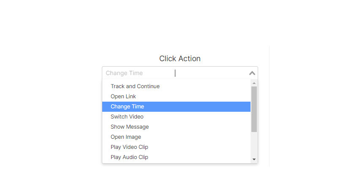Viewport: 346px width, 194px height.
Task: Focus the Click Action search input field
Action: click(190, 73)
